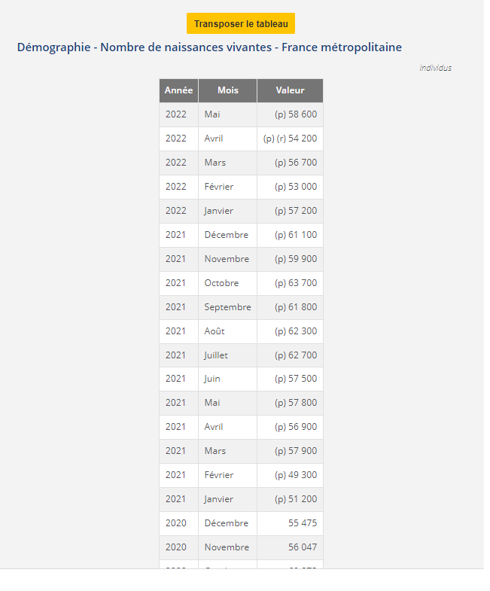Viewport: 490px width, 591px height.
Task: Click the Démographie table title heading
Action: click(209, 47)
